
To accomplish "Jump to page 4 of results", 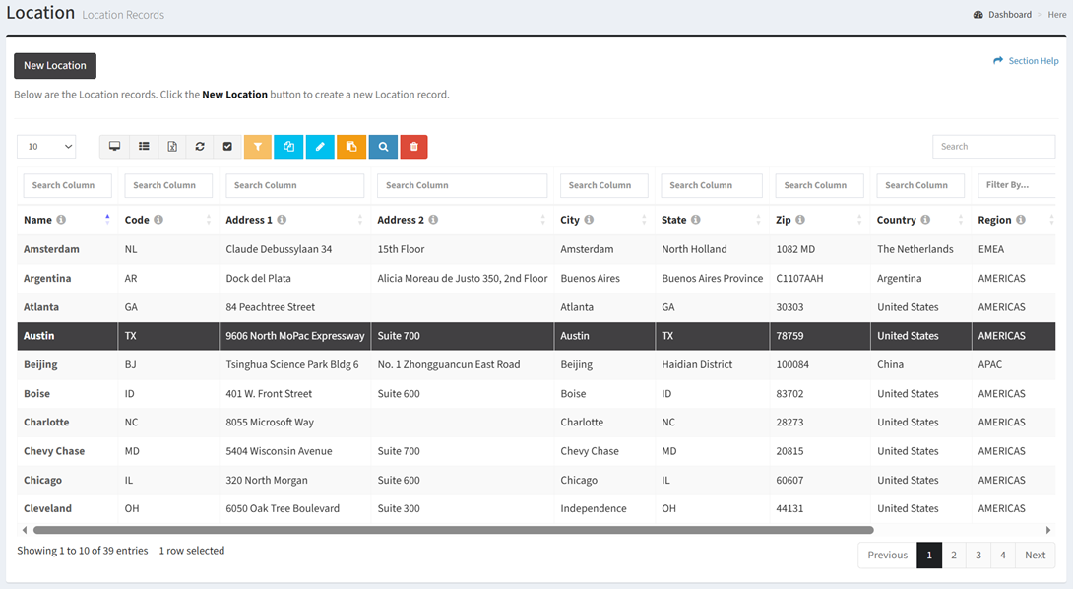I will click(1002, 556).
